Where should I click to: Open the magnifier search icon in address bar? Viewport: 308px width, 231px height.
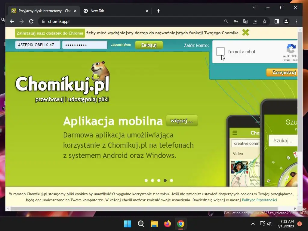226,21
